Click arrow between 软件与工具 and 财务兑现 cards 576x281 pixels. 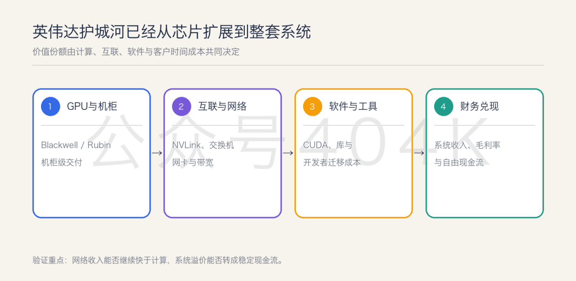(419, 153)
